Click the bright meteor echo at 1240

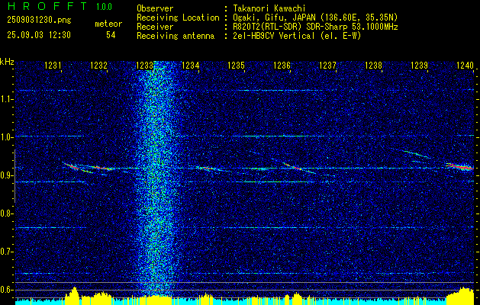[x=459, y=167]
